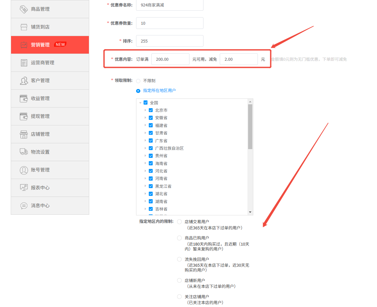Select the 客户管理 person icon
The width and height of the screenshot is (377, 307).
click(23, 80)
